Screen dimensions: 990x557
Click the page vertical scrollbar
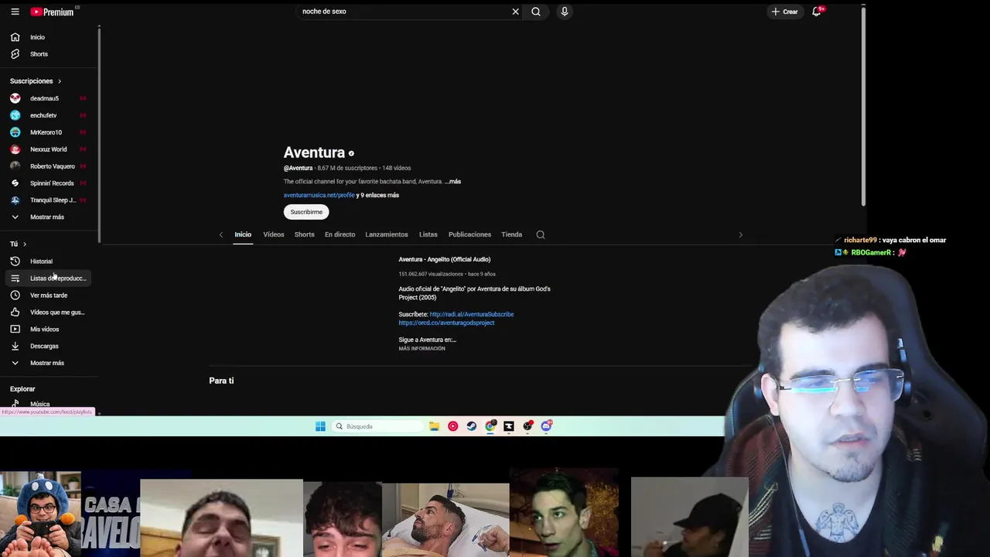(863, 105)
